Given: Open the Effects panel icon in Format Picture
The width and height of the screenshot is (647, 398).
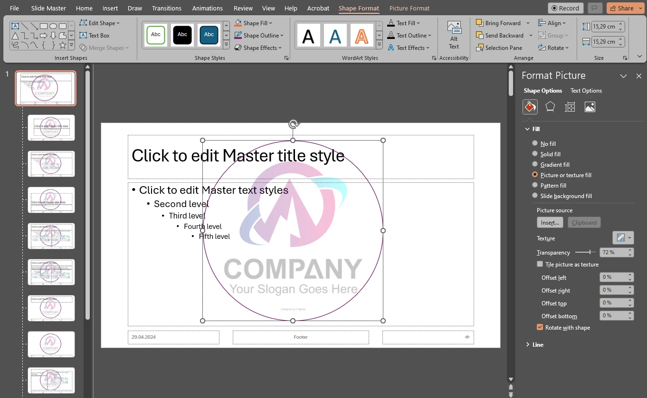Looking at the screenshot, I should 550,107.
